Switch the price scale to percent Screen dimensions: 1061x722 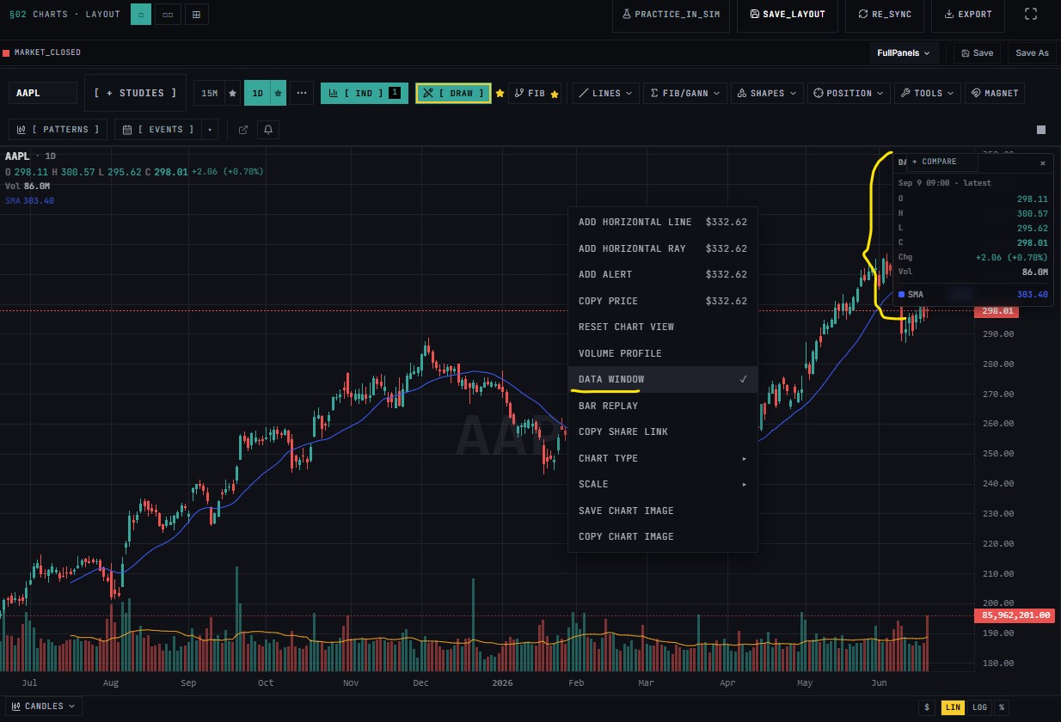point(1002,707)
